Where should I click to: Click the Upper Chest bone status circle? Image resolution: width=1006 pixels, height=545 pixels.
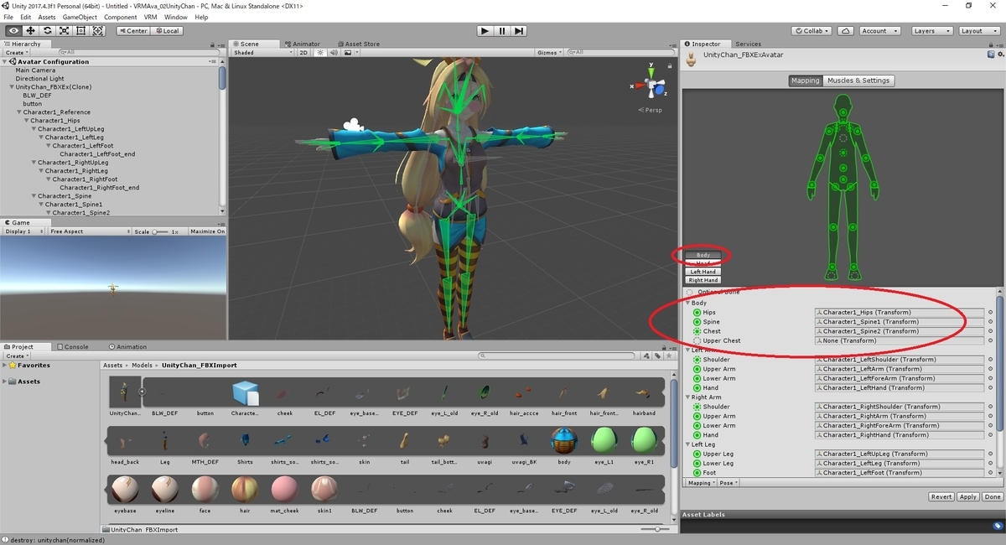point(697,340)
